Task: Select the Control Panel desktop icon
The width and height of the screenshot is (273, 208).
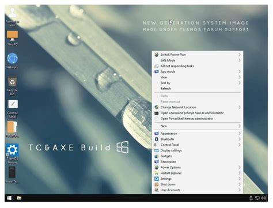Action: (12, 109)
